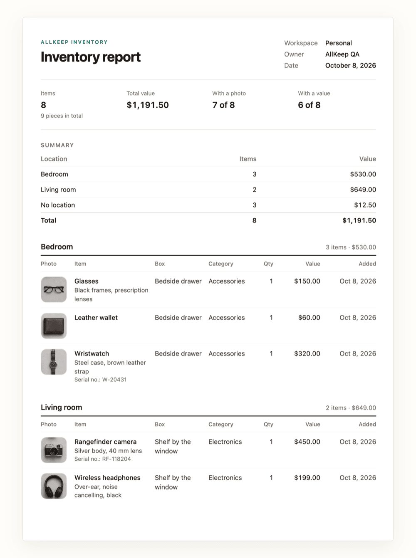This screenshot has width=416, height=558.
Task: Click Electronics category in Rangefinder camera row
Action: coord(225,442)
